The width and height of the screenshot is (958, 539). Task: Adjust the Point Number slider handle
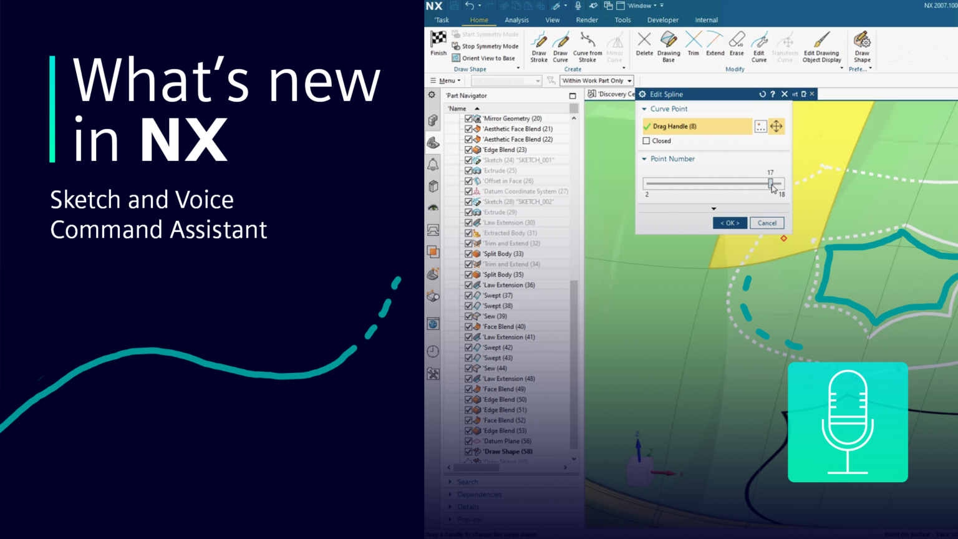pyautogui.click(x=772, y=183)
